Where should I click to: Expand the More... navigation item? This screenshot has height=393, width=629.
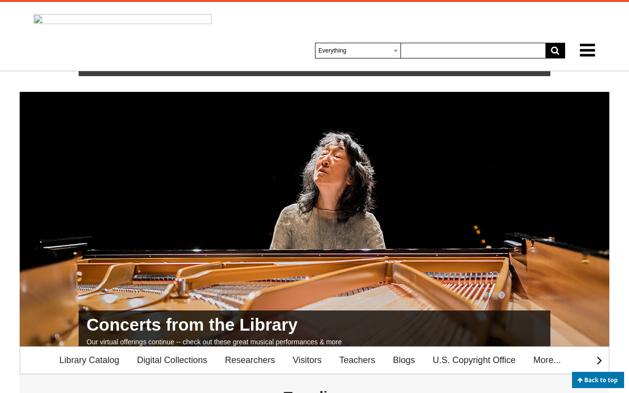coord(547,360)
